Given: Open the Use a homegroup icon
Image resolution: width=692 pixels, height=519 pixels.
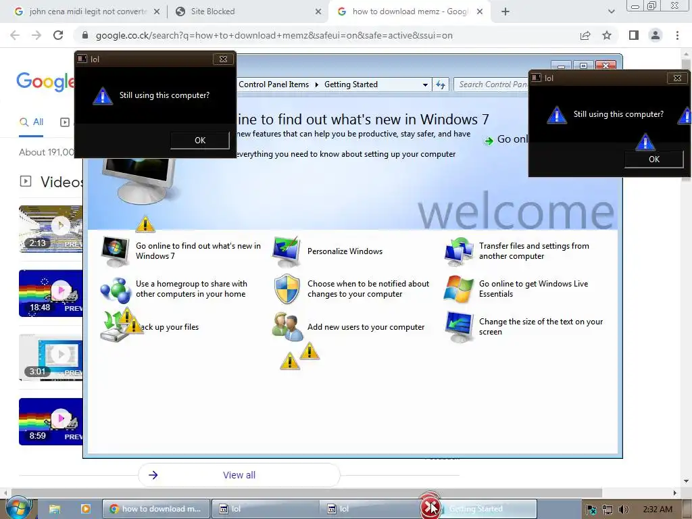Looking at the screenshot, I should pos(115,289).
